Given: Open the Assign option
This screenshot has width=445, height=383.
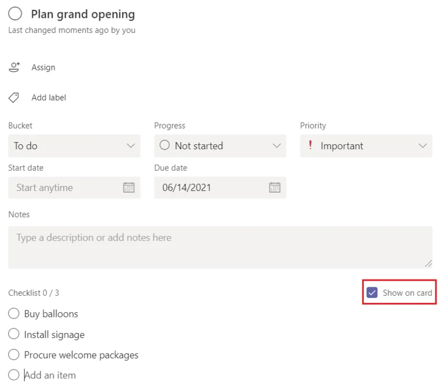Looking at the screenshot, I should (43, 67).
